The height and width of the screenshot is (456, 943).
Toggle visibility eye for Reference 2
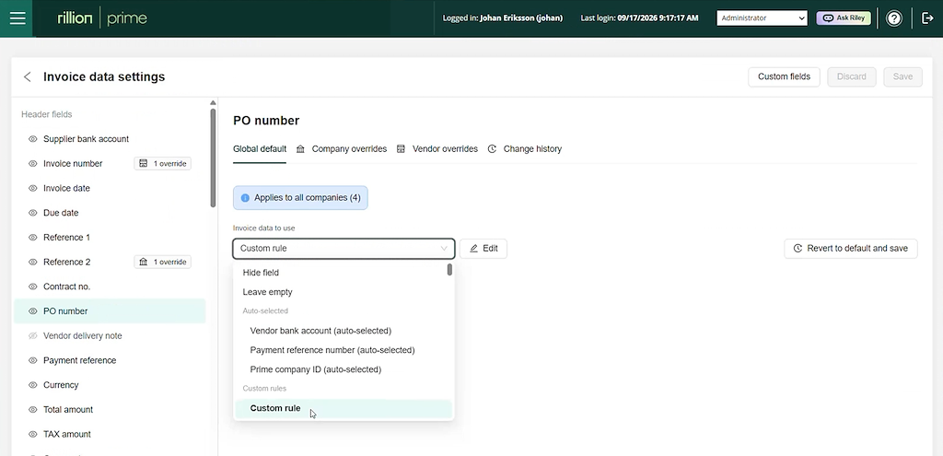tap(33, 263)
